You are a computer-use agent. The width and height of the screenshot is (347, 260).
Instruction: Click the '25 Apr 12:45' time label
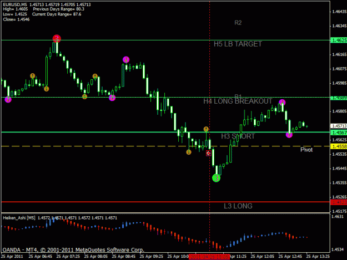tap(290, 256)
